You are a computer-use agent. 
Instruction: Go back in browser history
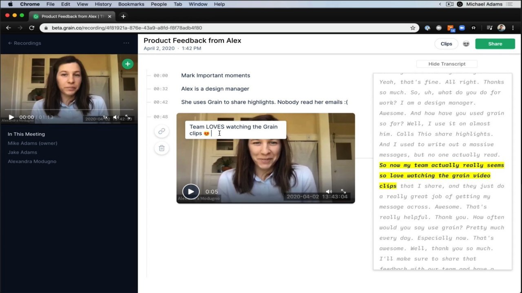[9, 28]
